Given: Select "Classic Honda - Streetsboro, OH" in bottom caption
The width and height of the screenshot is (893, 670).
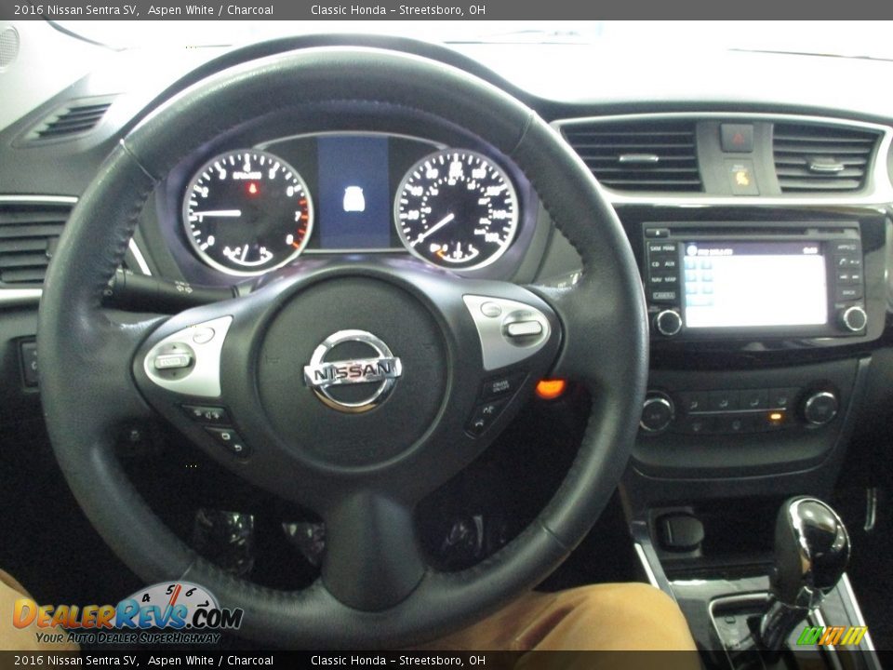Looking at the screenshot, I should click(398, 661).
